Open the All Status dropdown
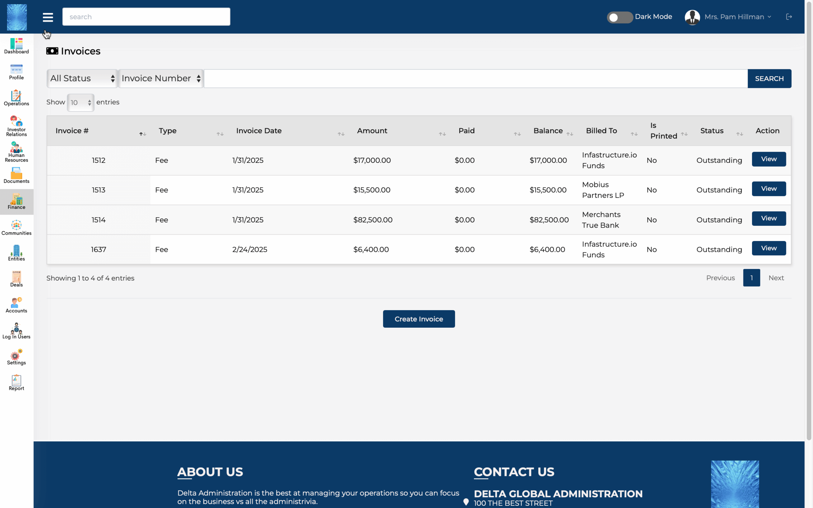Viewport: 813px width, 508px height. tap(82, 79)
